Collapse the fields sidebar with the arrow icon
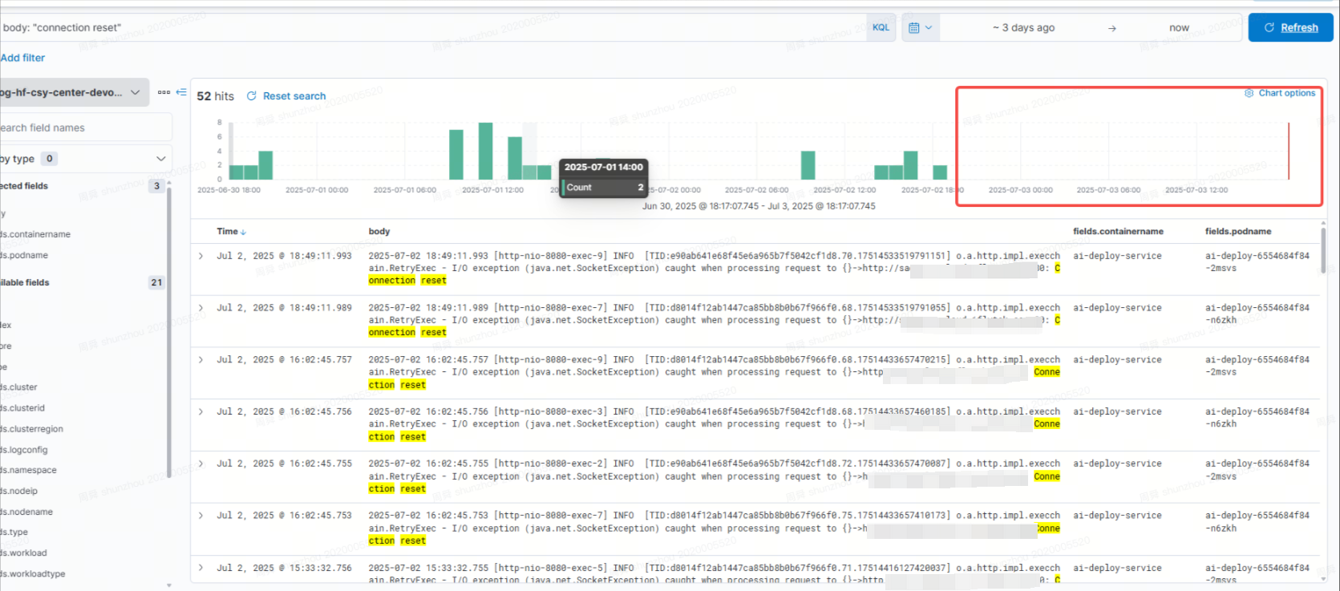The width and height of the screenshot is (1340, 591). 181,92
